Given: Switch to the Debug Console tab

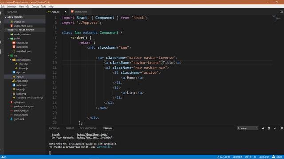Looking at the screenshot, I should click(88, 128).
